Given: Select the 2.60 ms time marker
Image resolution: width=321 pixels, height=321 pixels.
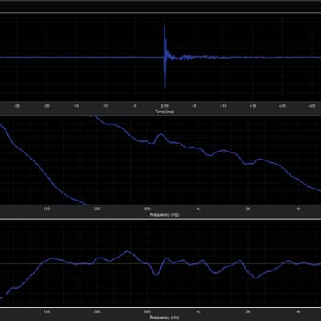Looking at the screenshot, I should [x=165, y=106].
